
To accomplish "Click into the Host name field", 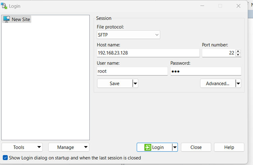I will coord(148,53).
